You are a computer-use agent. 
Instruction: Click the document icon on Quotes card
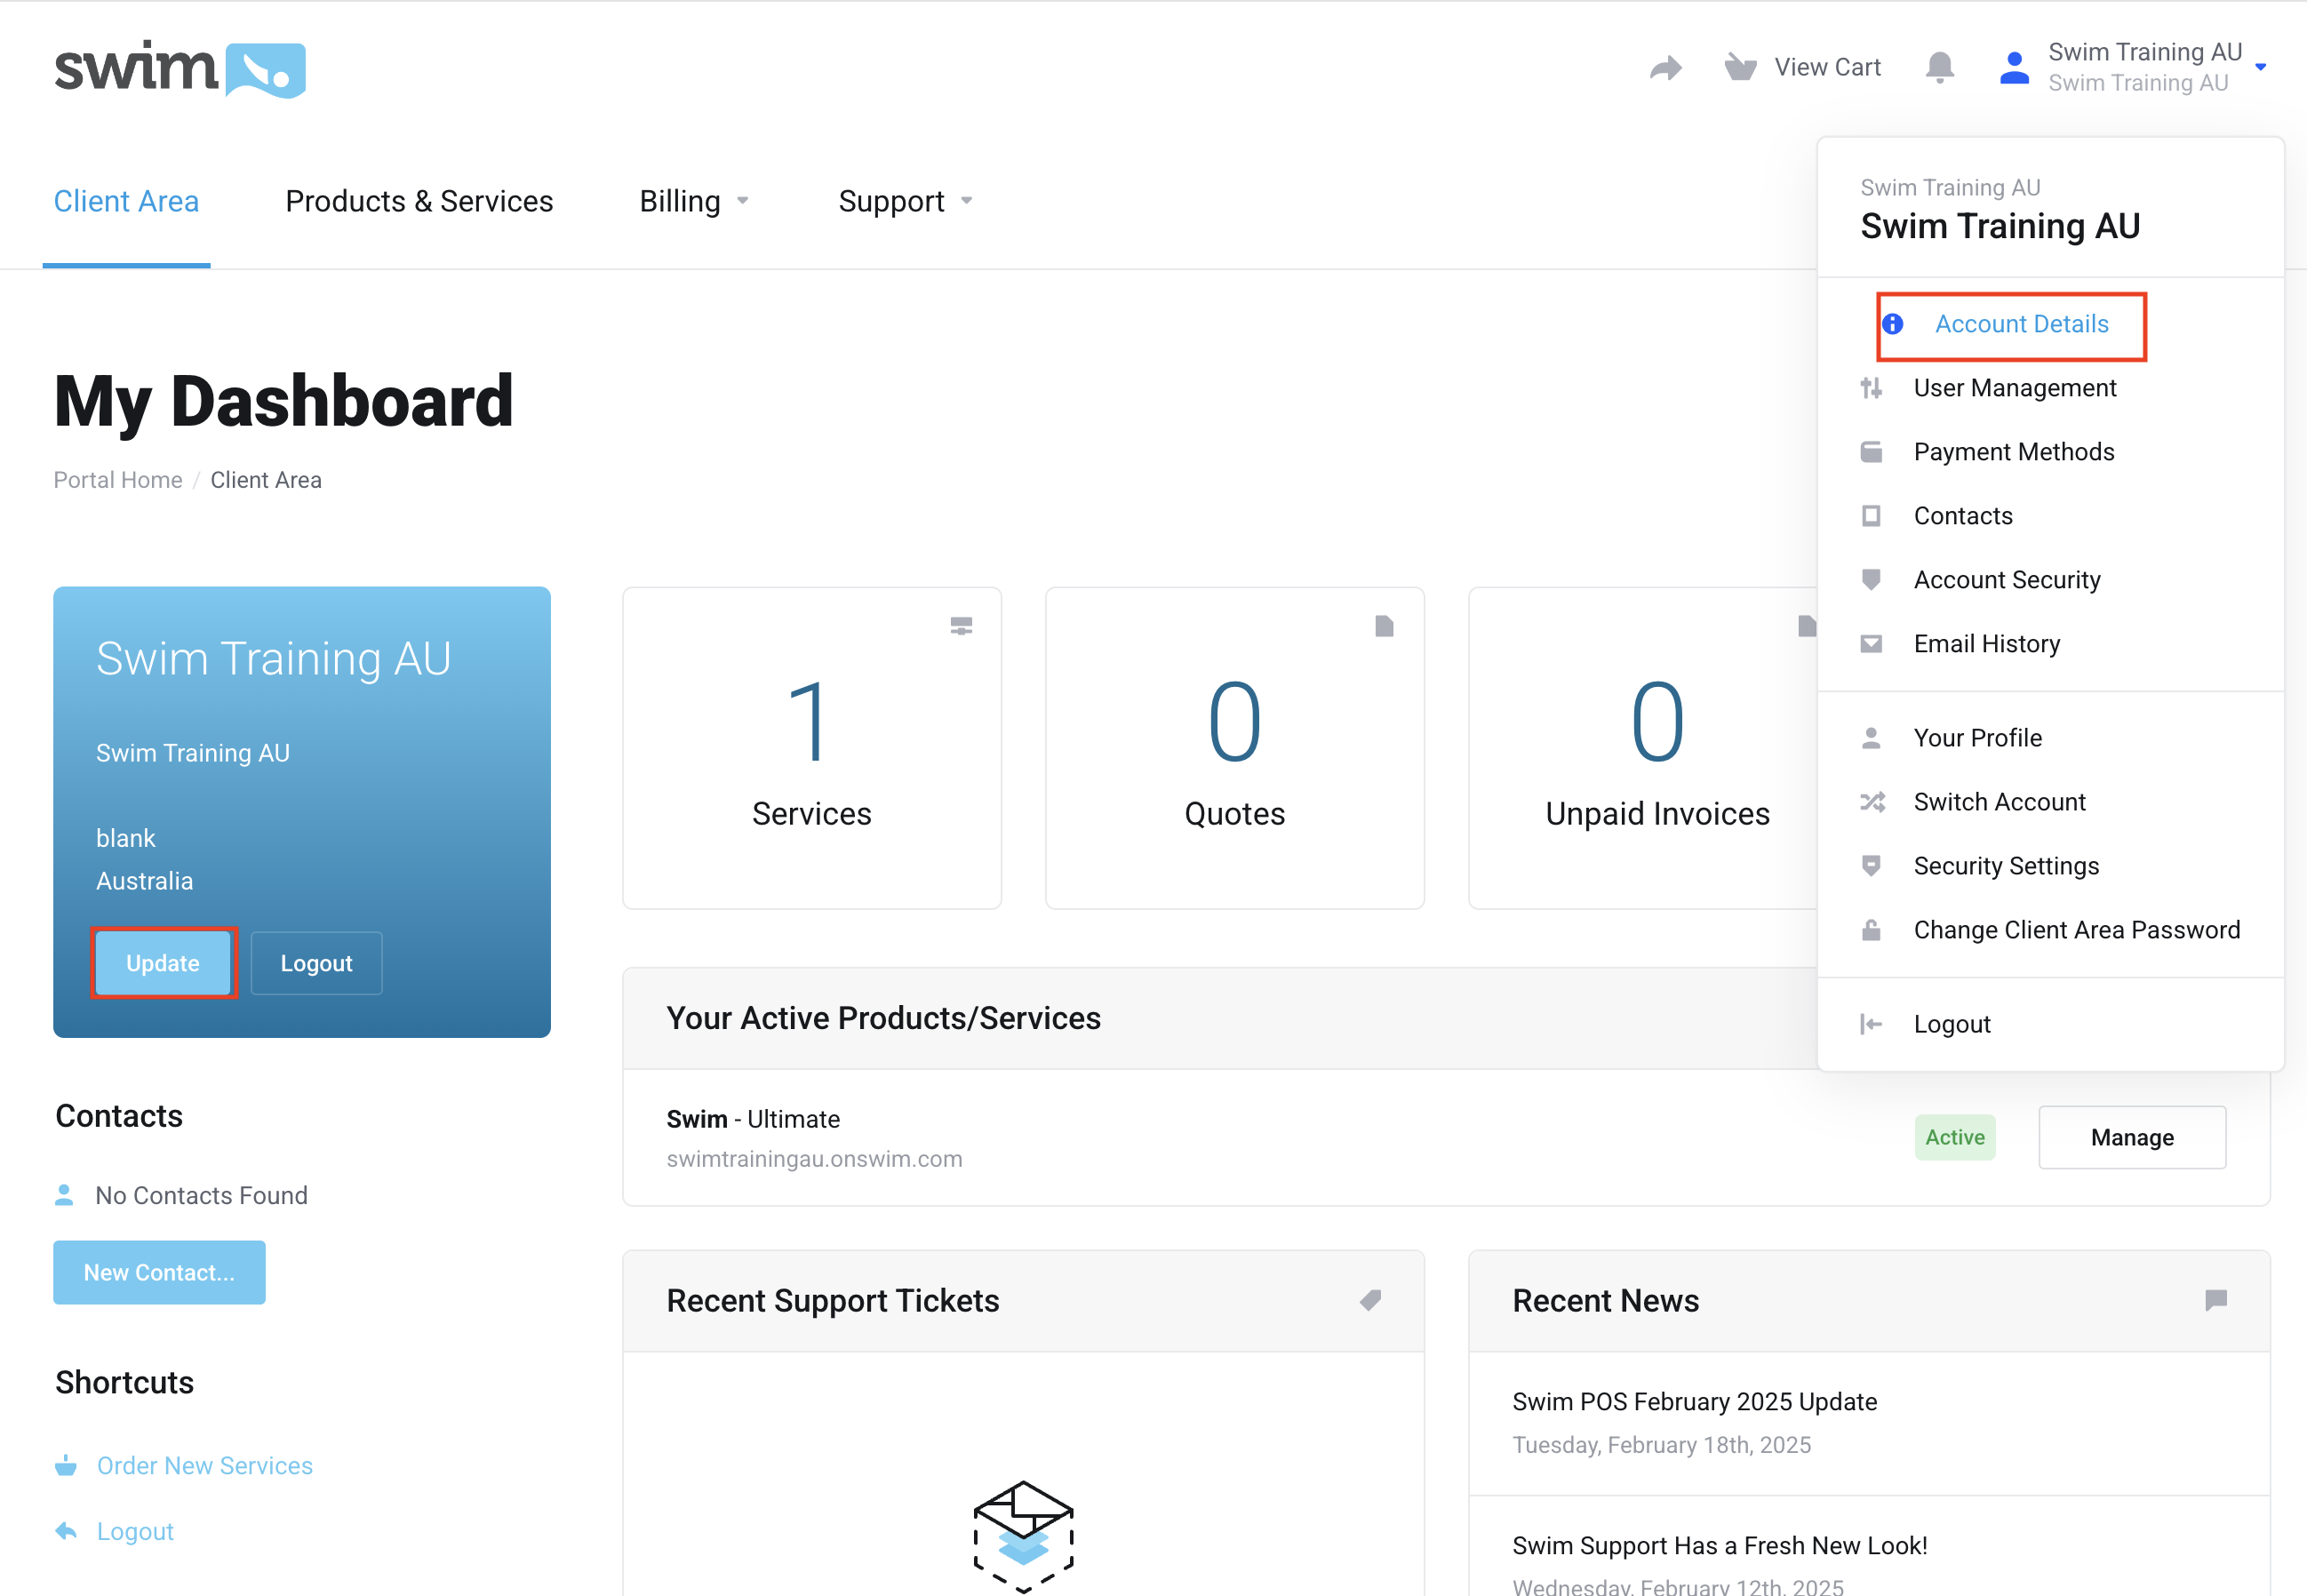coord(1384,626)
